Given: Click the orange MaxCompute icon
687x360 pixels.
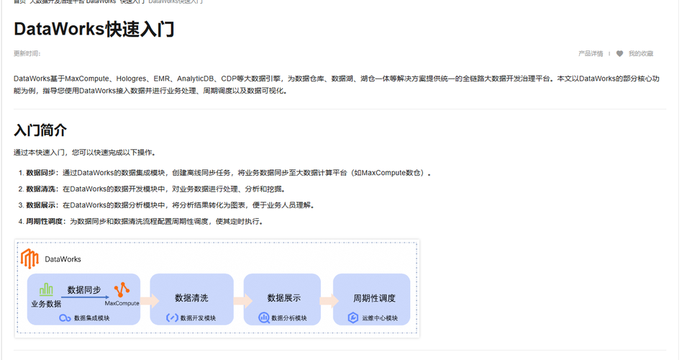Looking at the screenshot, I should tap(122, 290).
